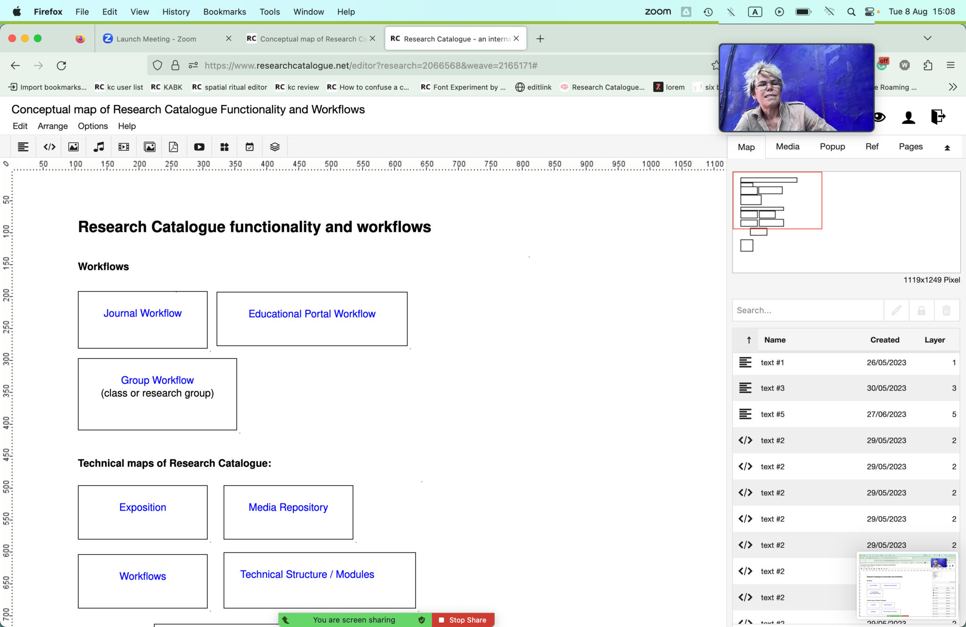Select the shapes tool icon
966x627 pixels.
point(225,147)
